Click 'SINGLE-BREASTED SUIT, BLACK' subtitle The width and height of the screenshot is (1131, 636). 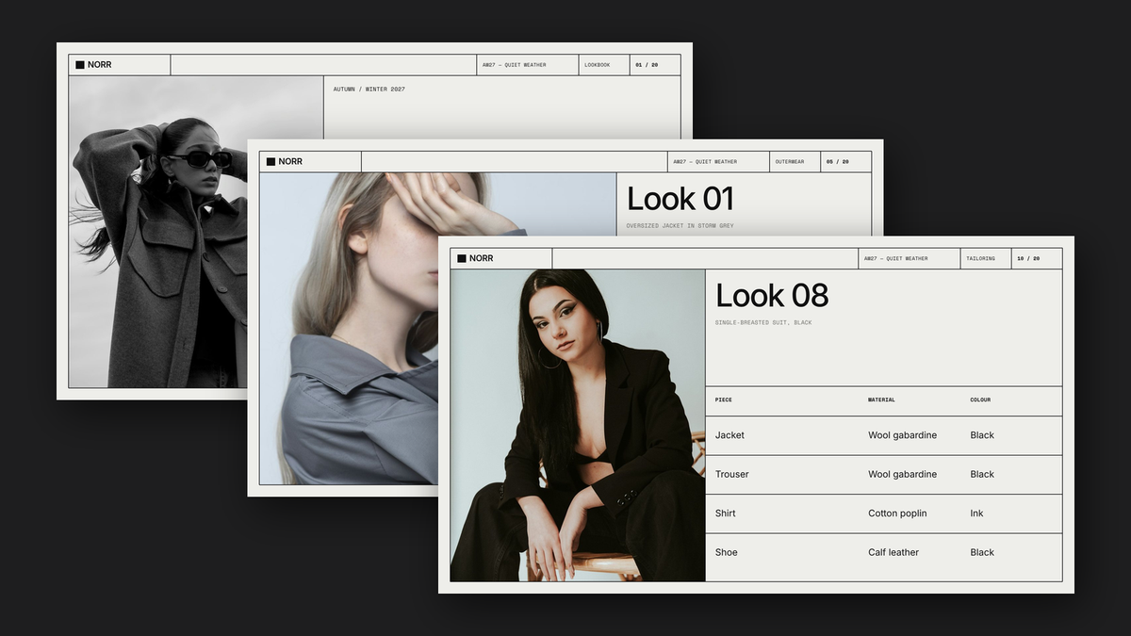763,323
